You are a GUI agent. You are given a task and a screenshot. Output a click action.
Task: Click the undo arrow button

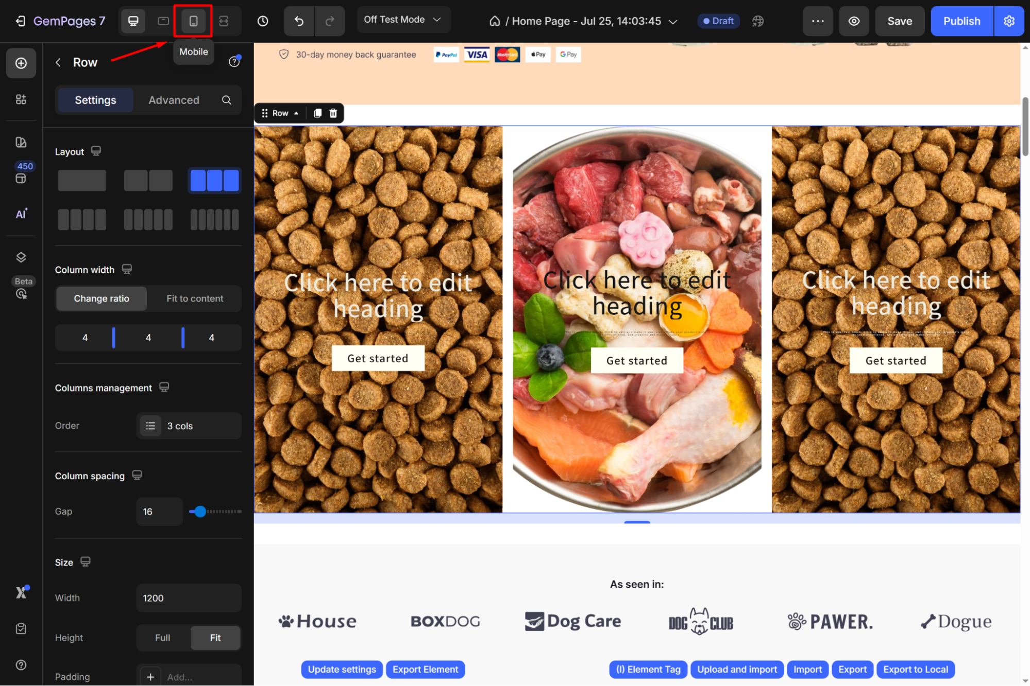[x=299, y=21]
